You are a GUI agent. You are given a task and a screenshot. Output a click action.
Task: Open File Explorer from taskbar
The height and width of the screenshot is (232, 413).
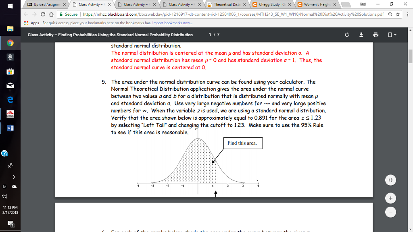click(x=10, y=29)
